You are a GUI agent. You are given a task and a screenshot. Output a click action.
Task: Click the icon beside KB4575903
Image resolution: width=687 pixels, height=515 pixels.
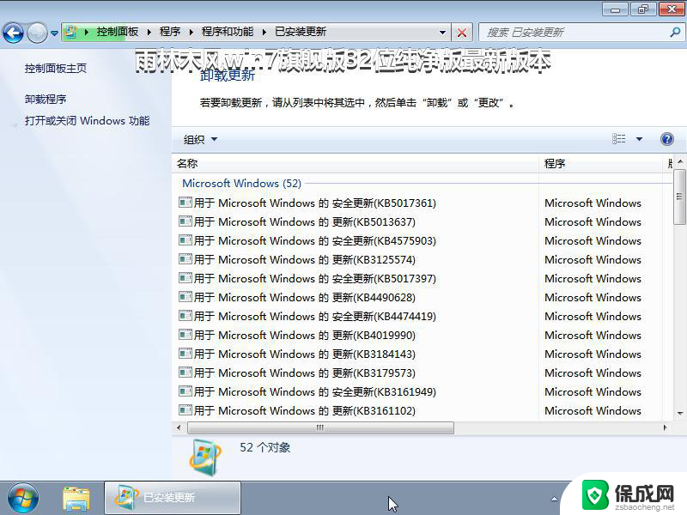point(185,240)
